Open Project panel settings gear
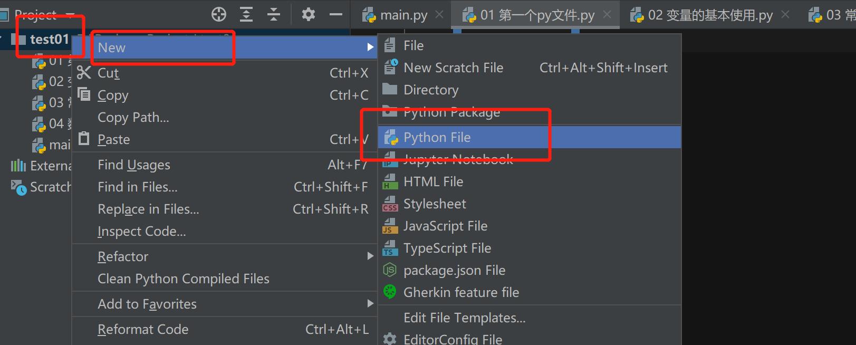This screenshot has width=856, height=345. [309, 14]
